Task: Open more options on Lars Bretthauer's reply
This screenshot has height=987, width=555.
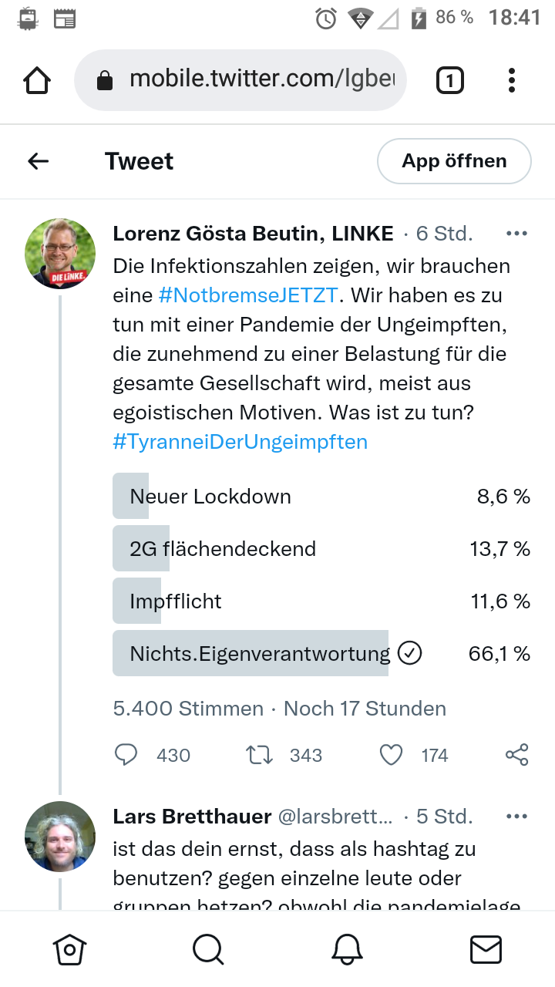Action: tap(516, 817)
